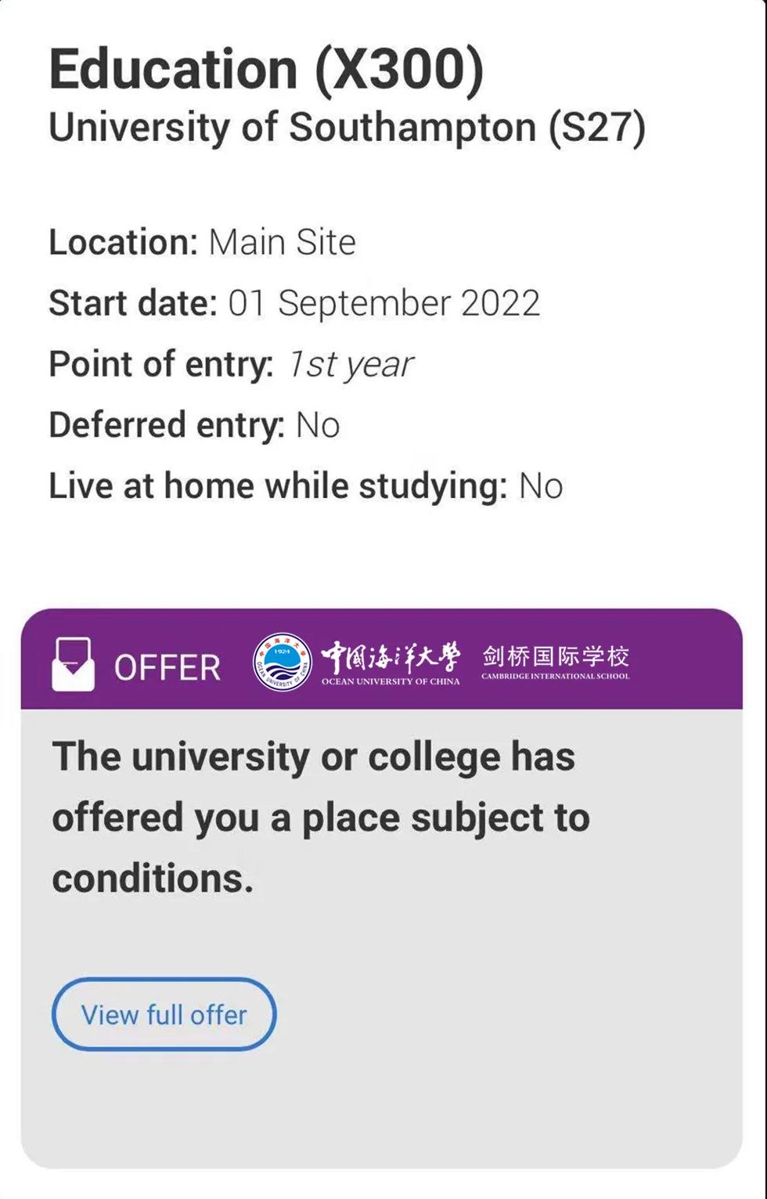Click the OFFER label in purple banner
Viewport: 767px width, 1199px height.
click(167, 668)
